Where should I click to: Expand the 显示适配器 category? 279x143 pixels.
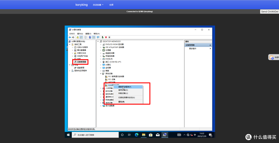point(101,106)
